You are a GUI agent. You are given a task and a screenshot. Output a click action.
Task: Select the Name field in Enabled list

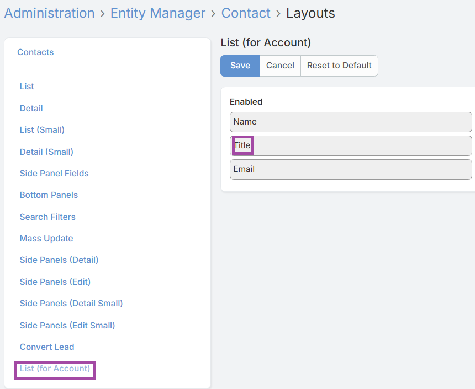coord(351,122)
